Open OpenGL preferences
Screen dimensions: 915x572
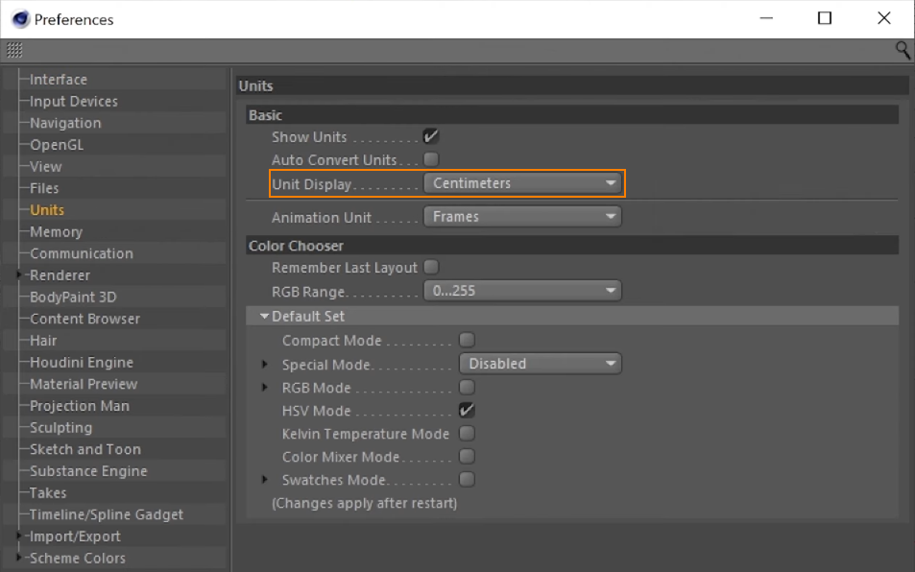57,145
